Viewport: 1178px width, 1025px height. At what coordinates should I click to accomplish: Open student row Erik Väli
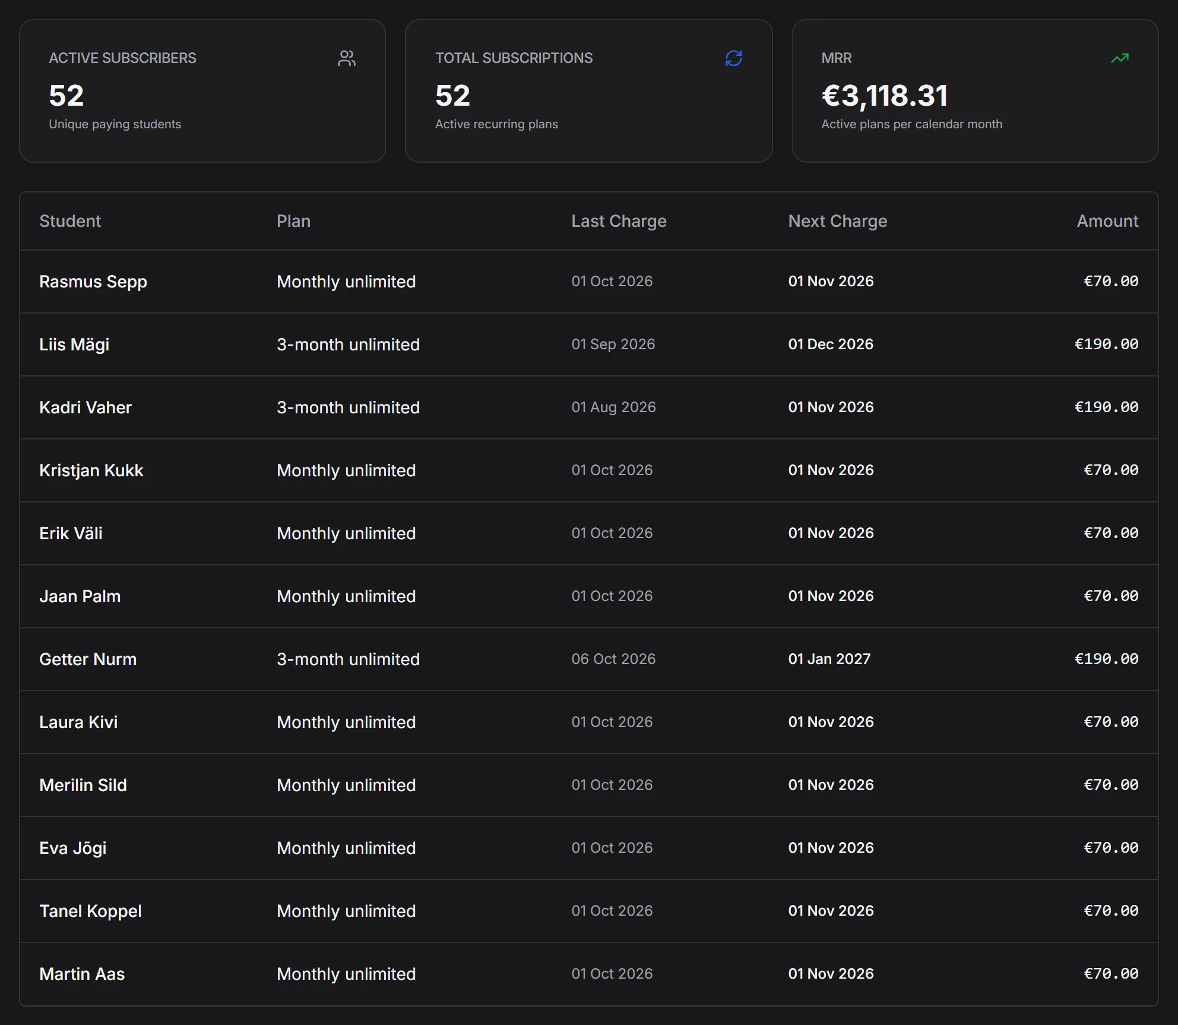tap(589, 533)
